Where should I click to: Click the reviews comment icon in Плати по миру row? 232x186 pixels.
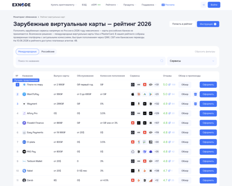170,85
